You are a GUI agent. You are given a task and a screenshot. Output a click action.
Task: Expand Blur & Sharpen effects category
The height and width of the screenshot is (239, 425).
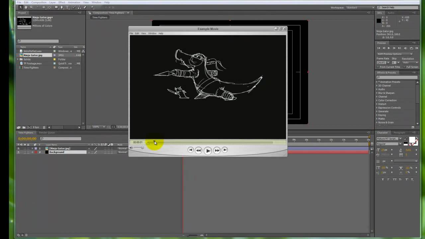tap(377, 93)
